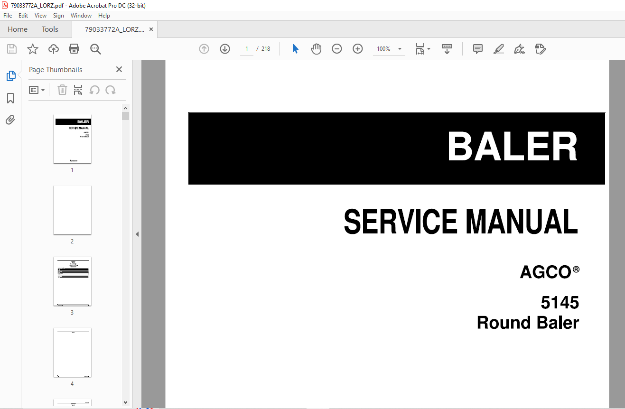Click the "/ 218" total pages text

point(263,49)
